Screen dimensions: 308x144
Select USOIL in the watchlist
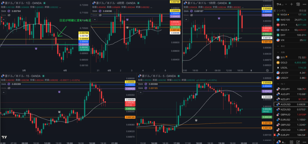[291, 68]
